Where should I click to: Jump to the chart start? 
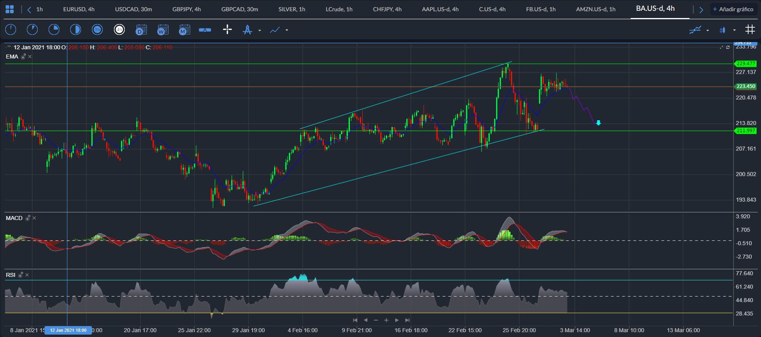(355, 320)
